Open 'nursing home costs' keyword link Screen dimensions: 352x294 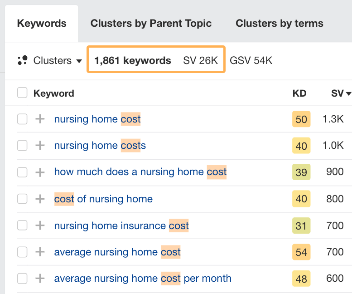click(100, 146)
